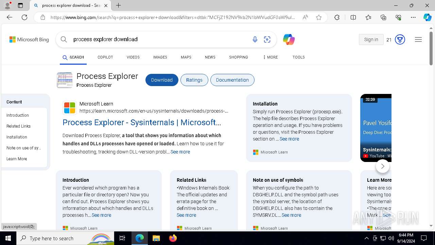Open Process Explorer - Sysinternals result link
Screen dimensions: 435x245
142,122
